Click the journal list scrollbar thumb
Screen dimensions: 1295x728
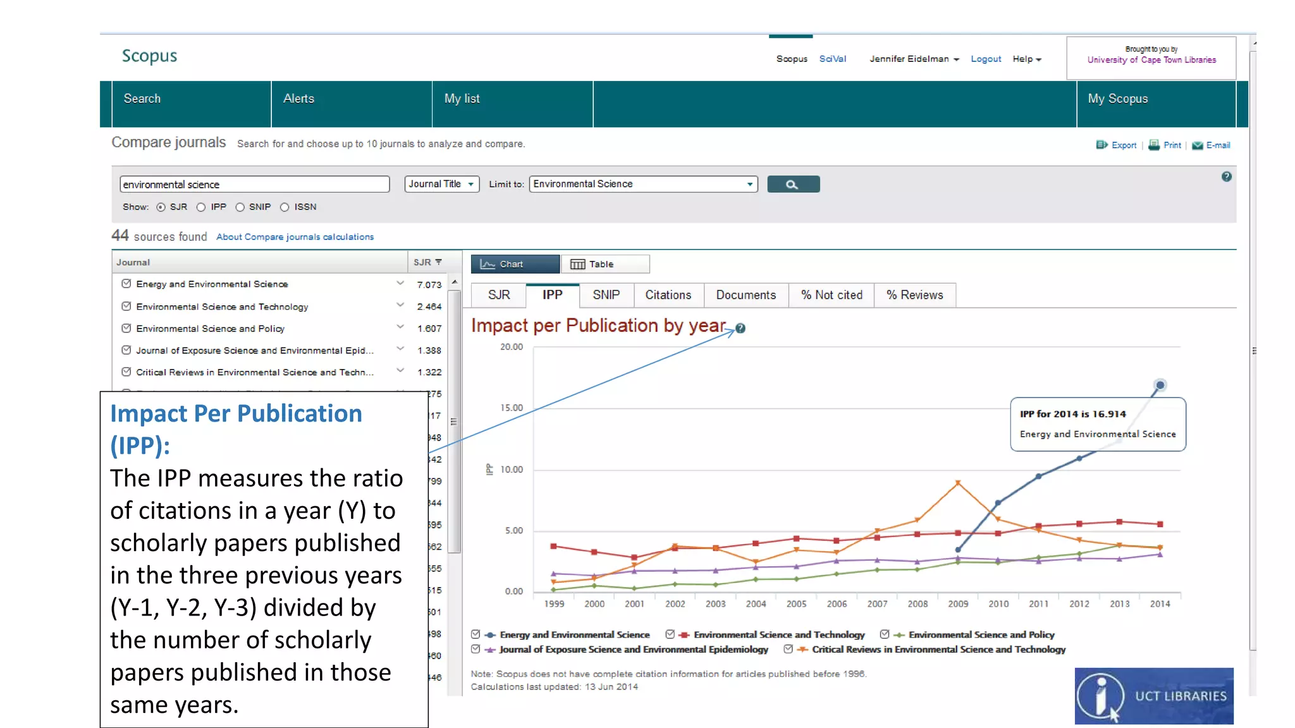coord(454,422)
